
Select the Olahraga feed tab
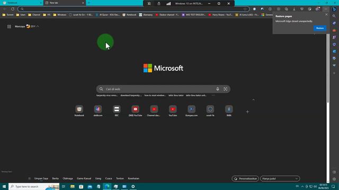(68, 178)
